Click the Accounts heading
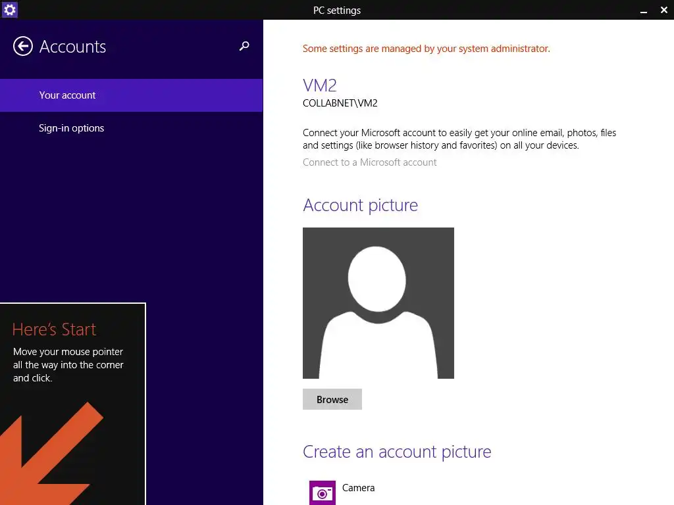Viewport: 674px width, 505px height. point(72,47)
